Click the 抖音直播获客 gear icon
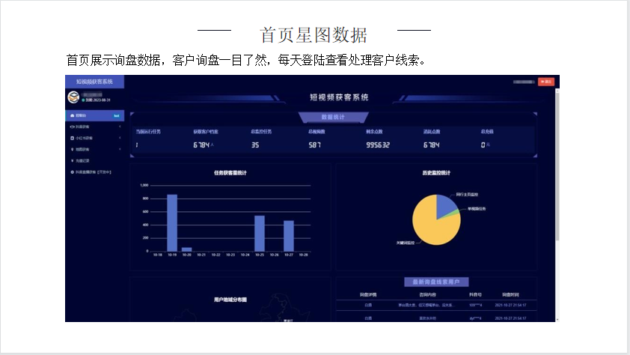 73,172
